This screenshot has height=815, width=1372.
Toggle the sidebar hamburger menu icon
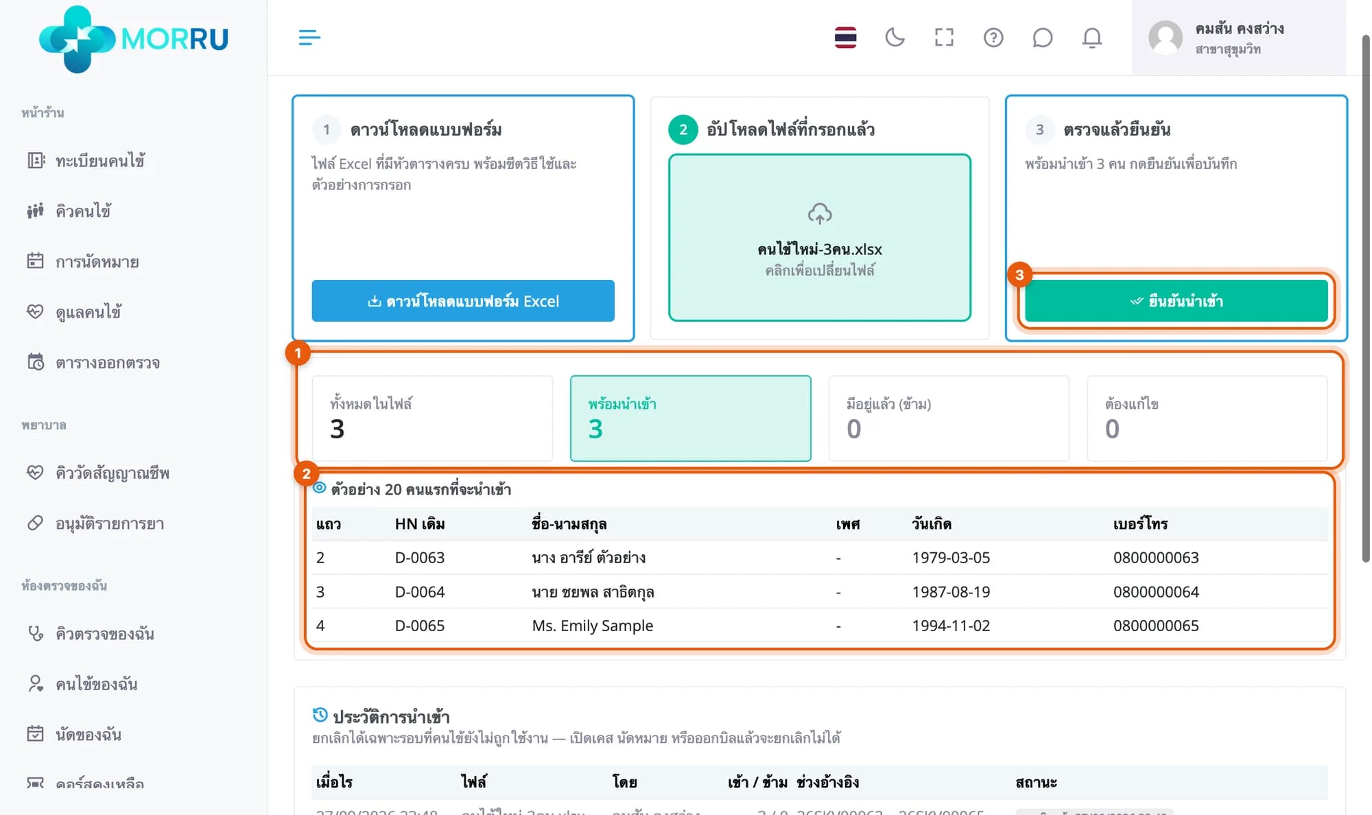[x=309, y=38]
